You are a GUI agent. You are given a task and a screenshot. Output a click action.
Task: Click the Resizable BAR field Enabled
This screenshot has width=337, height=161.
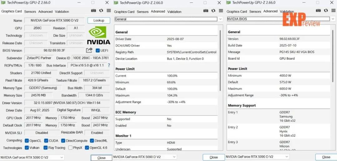coord(97,133)
